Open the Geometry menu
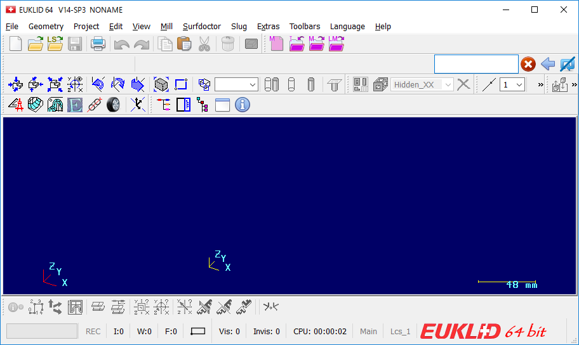579x345 pixels. tap(46, 26)
